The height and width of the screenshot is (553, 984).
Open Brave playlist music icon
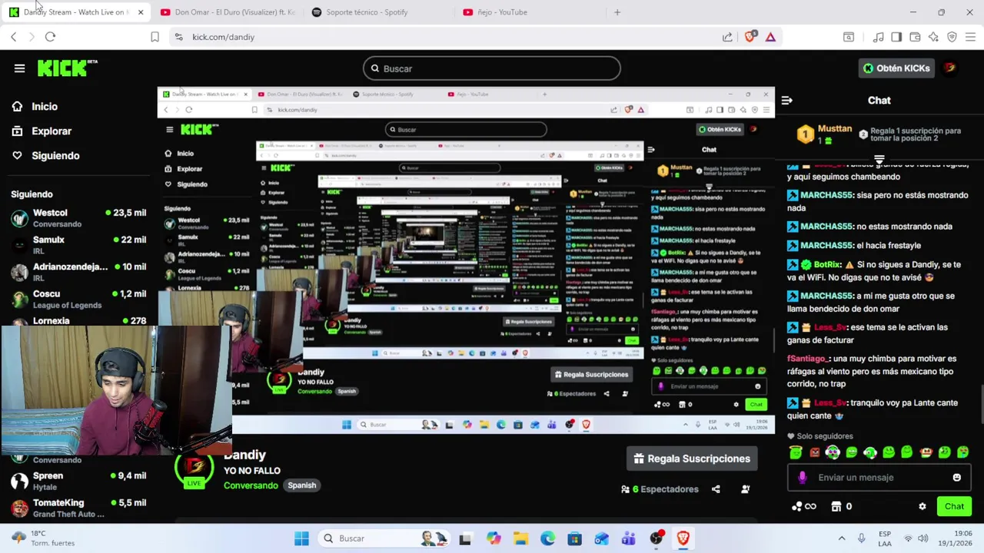878,37
